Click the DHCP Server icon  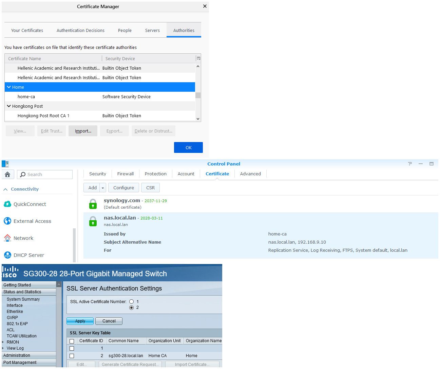click(7, 255)
